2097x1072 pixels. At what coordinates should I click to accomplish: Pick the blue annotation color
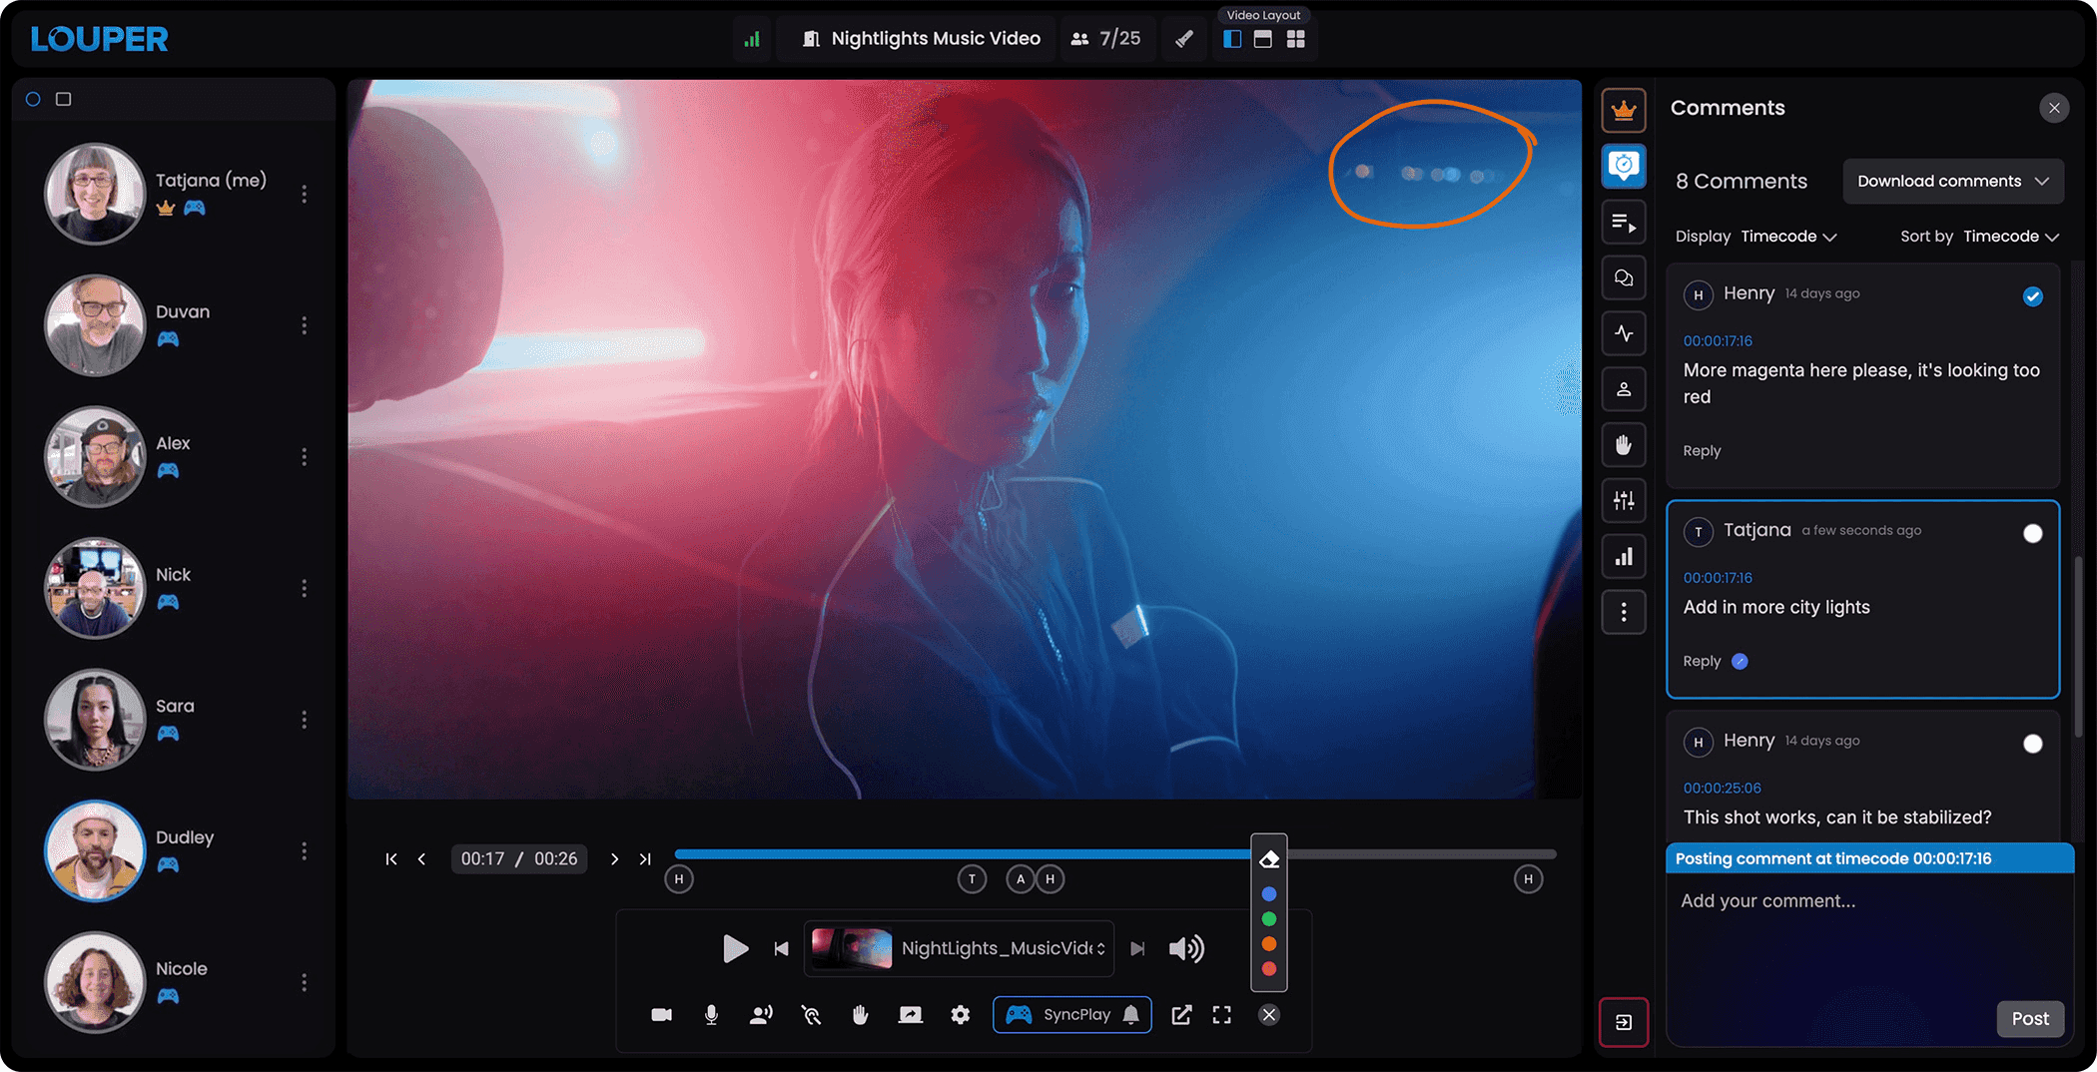pos(1269,894)
